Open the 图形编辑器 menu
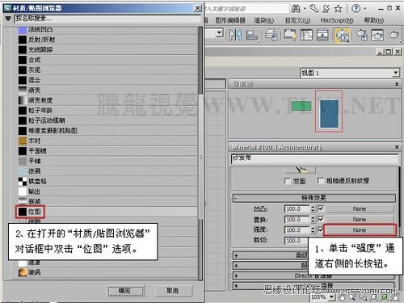 (230, 20)
